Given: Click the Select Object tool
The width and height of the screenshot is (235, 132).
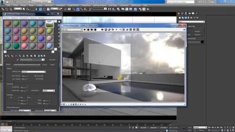Looking at the screenshot, I should [24, 9].
